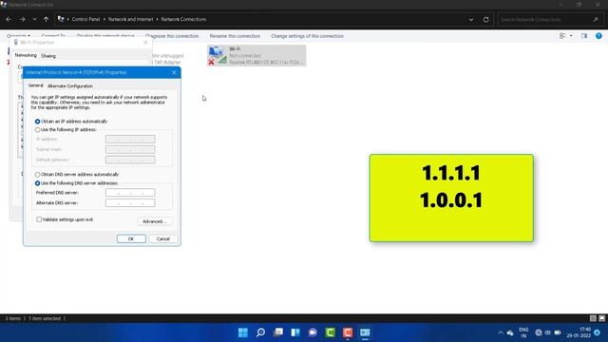
Task: Show hidden system tray icons
Action: click(x=501, y=332)
